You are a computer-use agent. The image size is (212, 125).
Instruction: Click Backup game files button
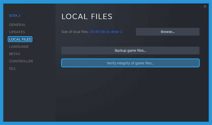[130, 50]
